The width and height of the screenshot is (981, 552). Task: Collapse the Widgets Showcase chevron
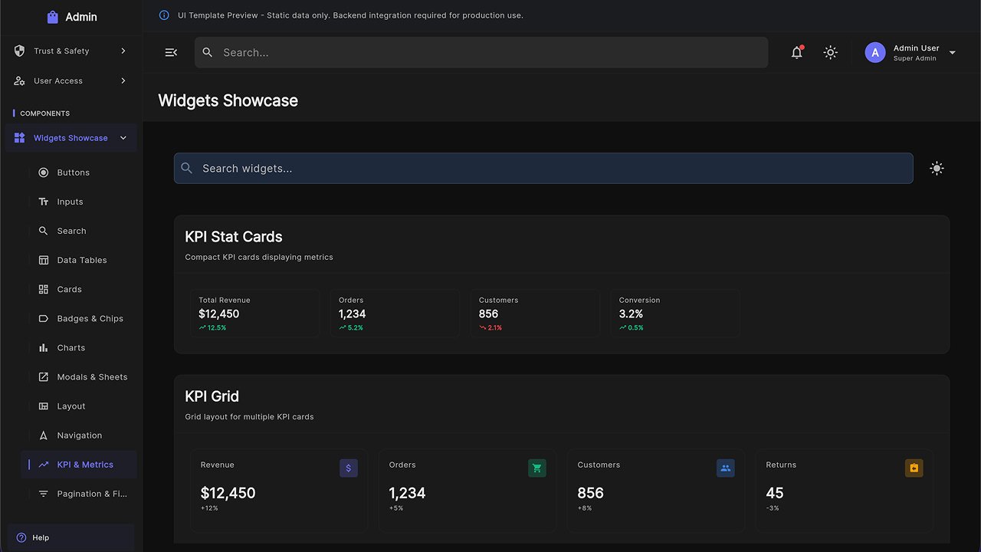[123, 138]
